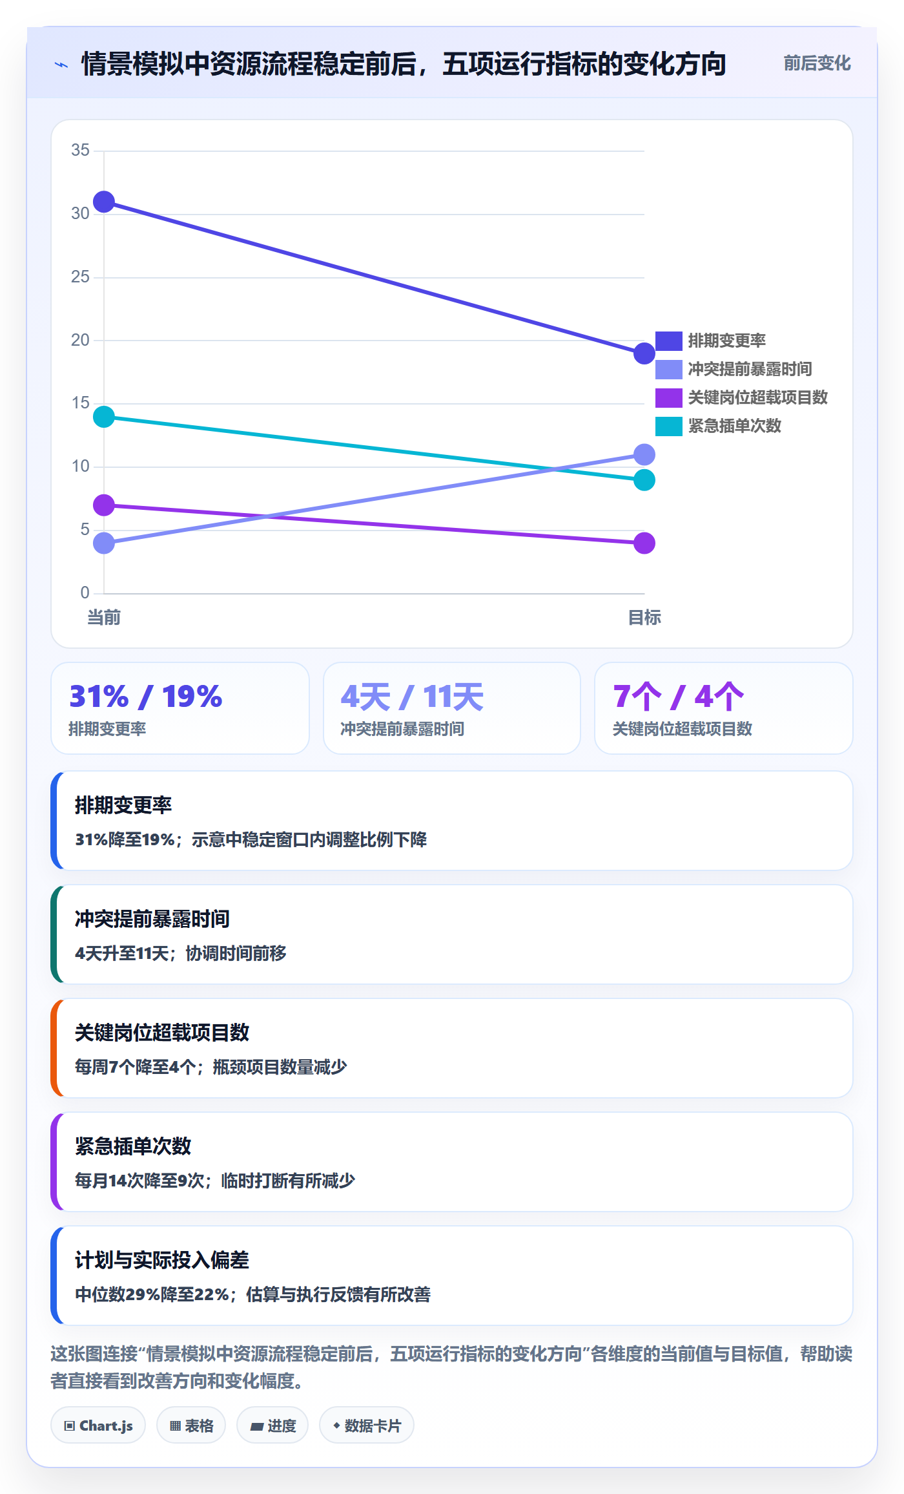Image resolution: width=904 pixels, height=1494 pixels.
Task: Click the 前后变化 label in header
Action: tap(817, 63)
